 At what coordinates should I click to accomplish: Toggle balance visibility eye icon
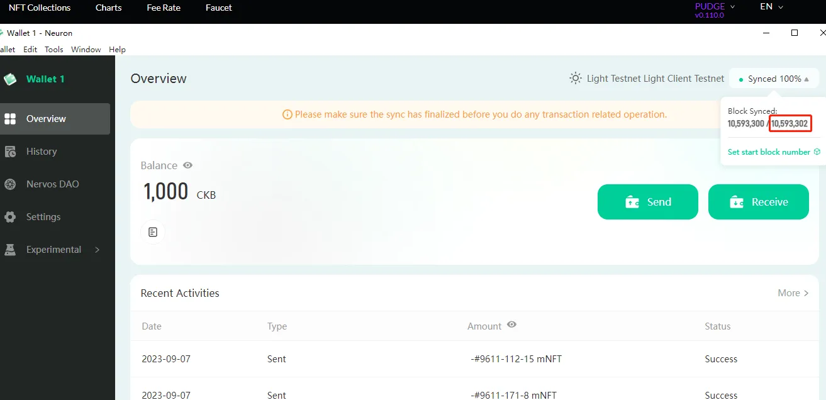click(187, 165)
